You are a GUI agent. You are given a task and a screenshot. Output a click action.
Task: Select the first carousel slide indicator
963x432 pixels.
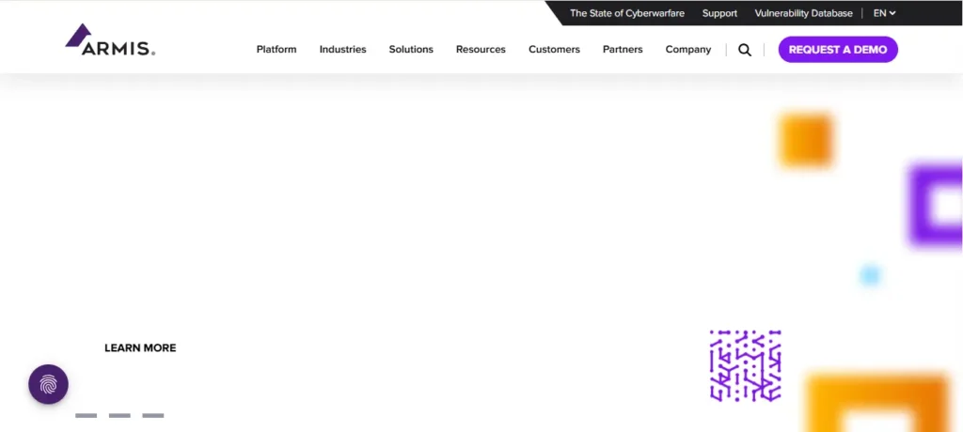click(x=86, y=415)
